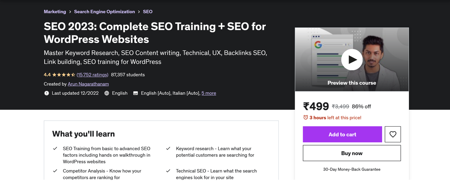Click the closed captions icon
The width and height of the screenshot is (450, 181).
point(135,93)
